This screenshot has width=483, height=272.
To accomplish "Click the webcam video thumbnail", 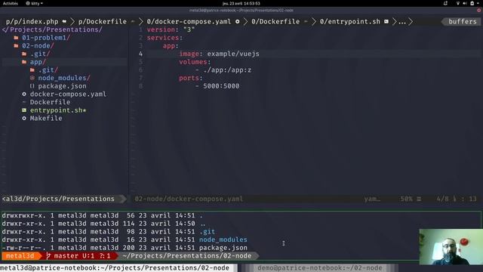I will point(451,247).
